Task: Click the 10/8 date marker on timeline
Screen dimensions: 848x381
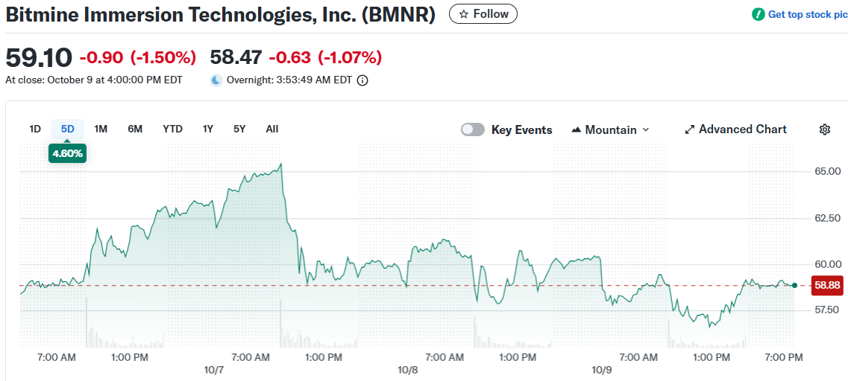Action: point(408,370)
